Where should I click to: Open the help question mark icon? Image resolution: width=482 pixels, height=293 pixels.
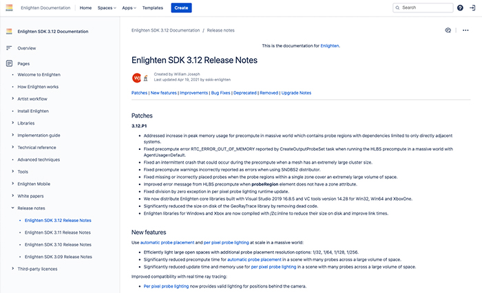click(460, 8)
